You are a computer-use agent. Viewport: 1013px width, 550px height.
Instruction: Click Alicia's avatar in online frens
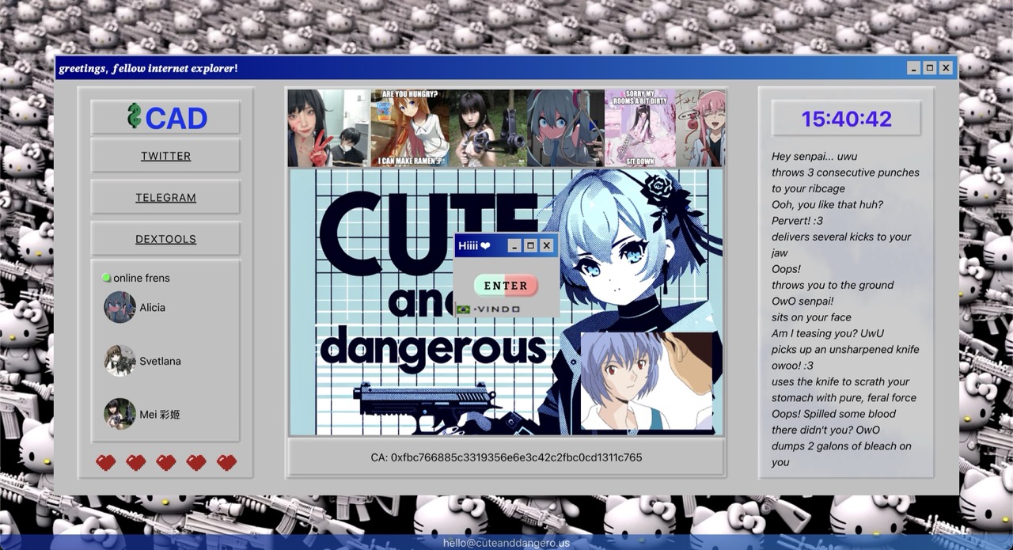pyautogui.click(x=120, y=307)
